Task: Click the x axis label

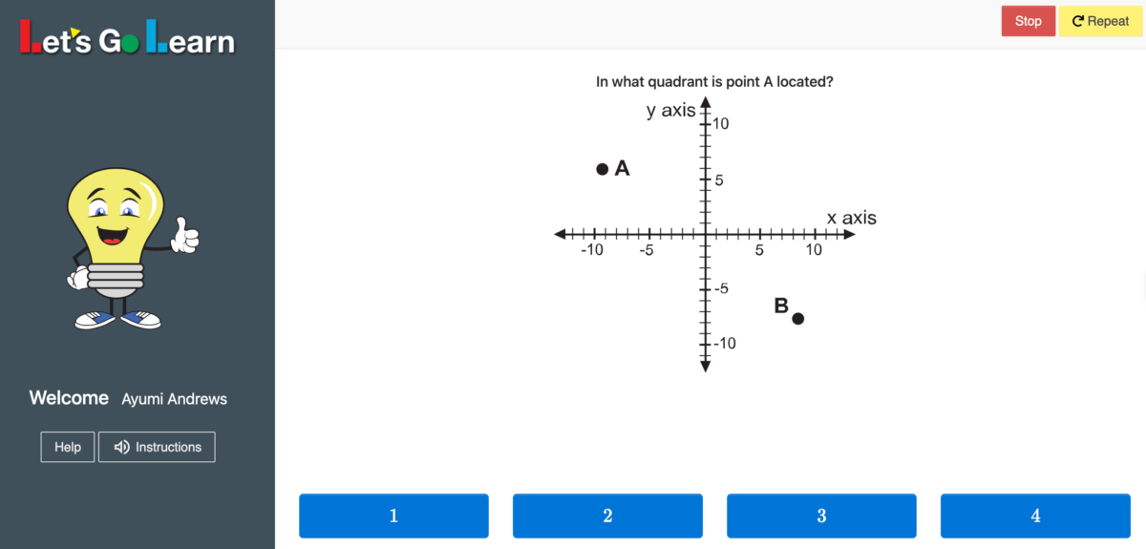Action: 851,218
